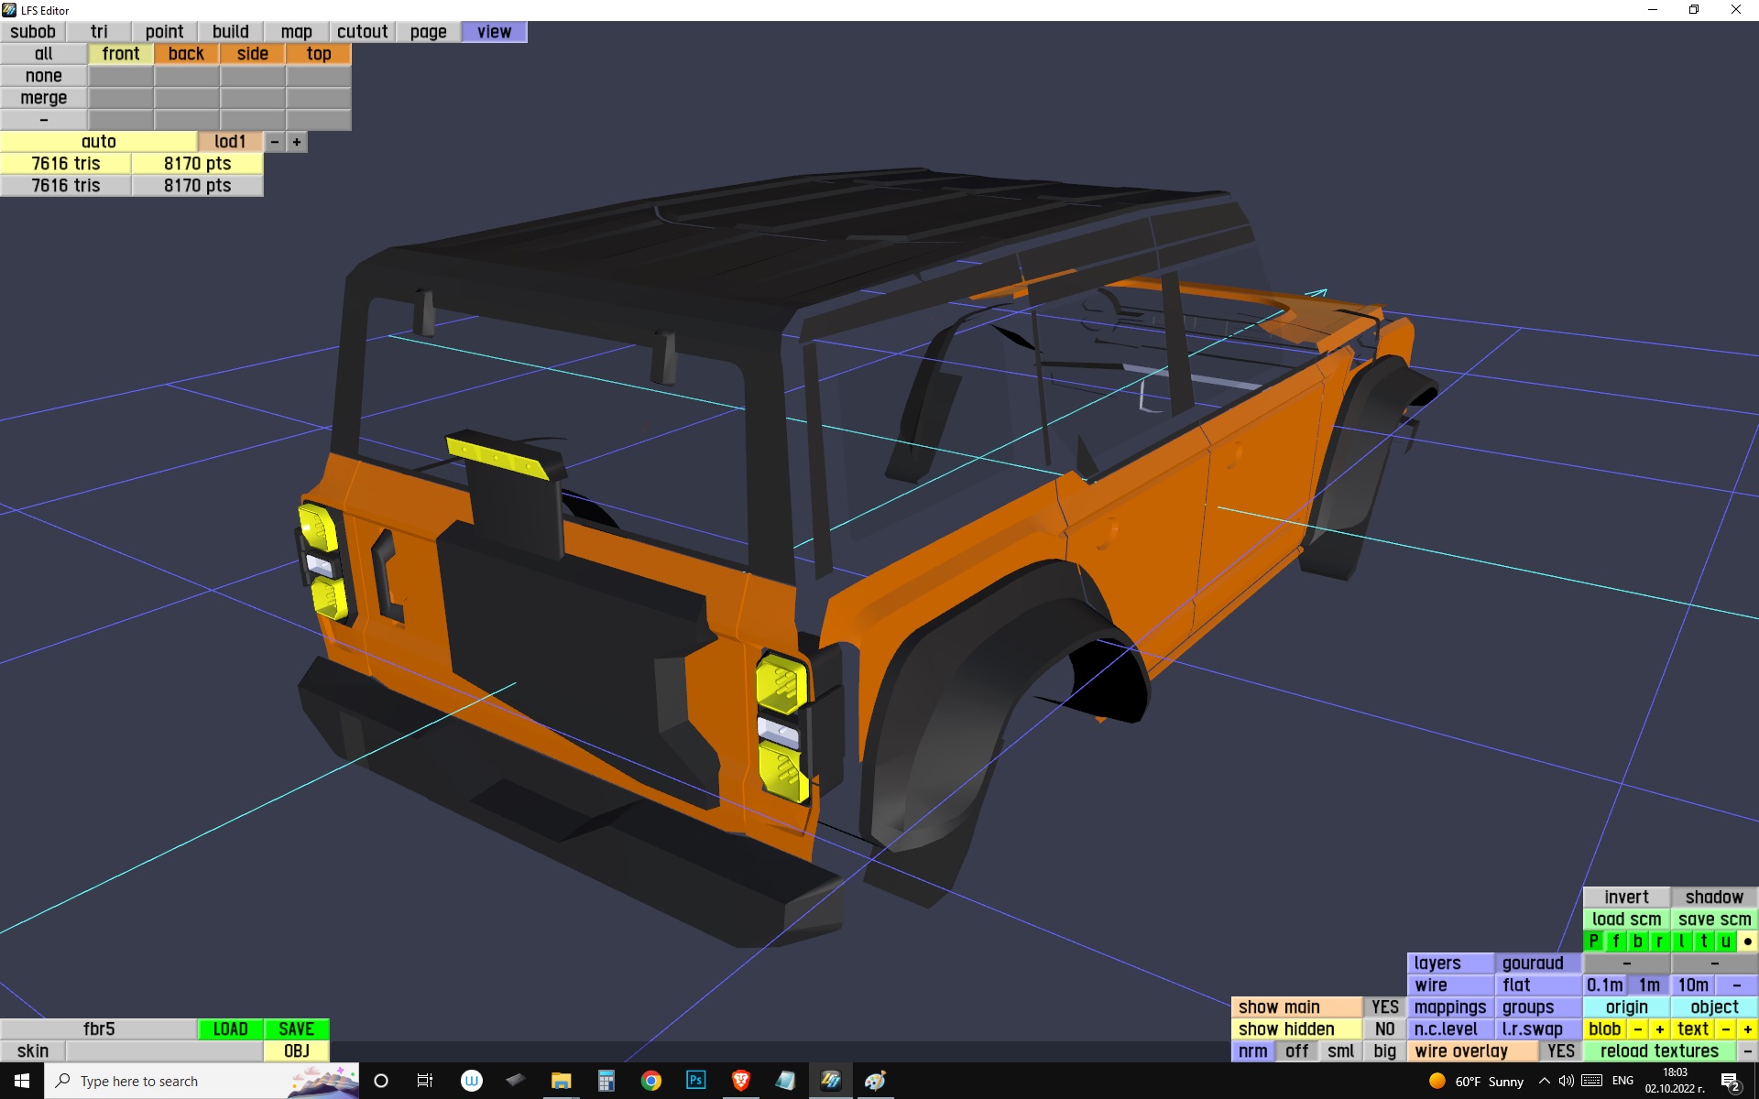Click the black dot button beside u
Viewport: 1759px width, 1099px height.
1747,941
